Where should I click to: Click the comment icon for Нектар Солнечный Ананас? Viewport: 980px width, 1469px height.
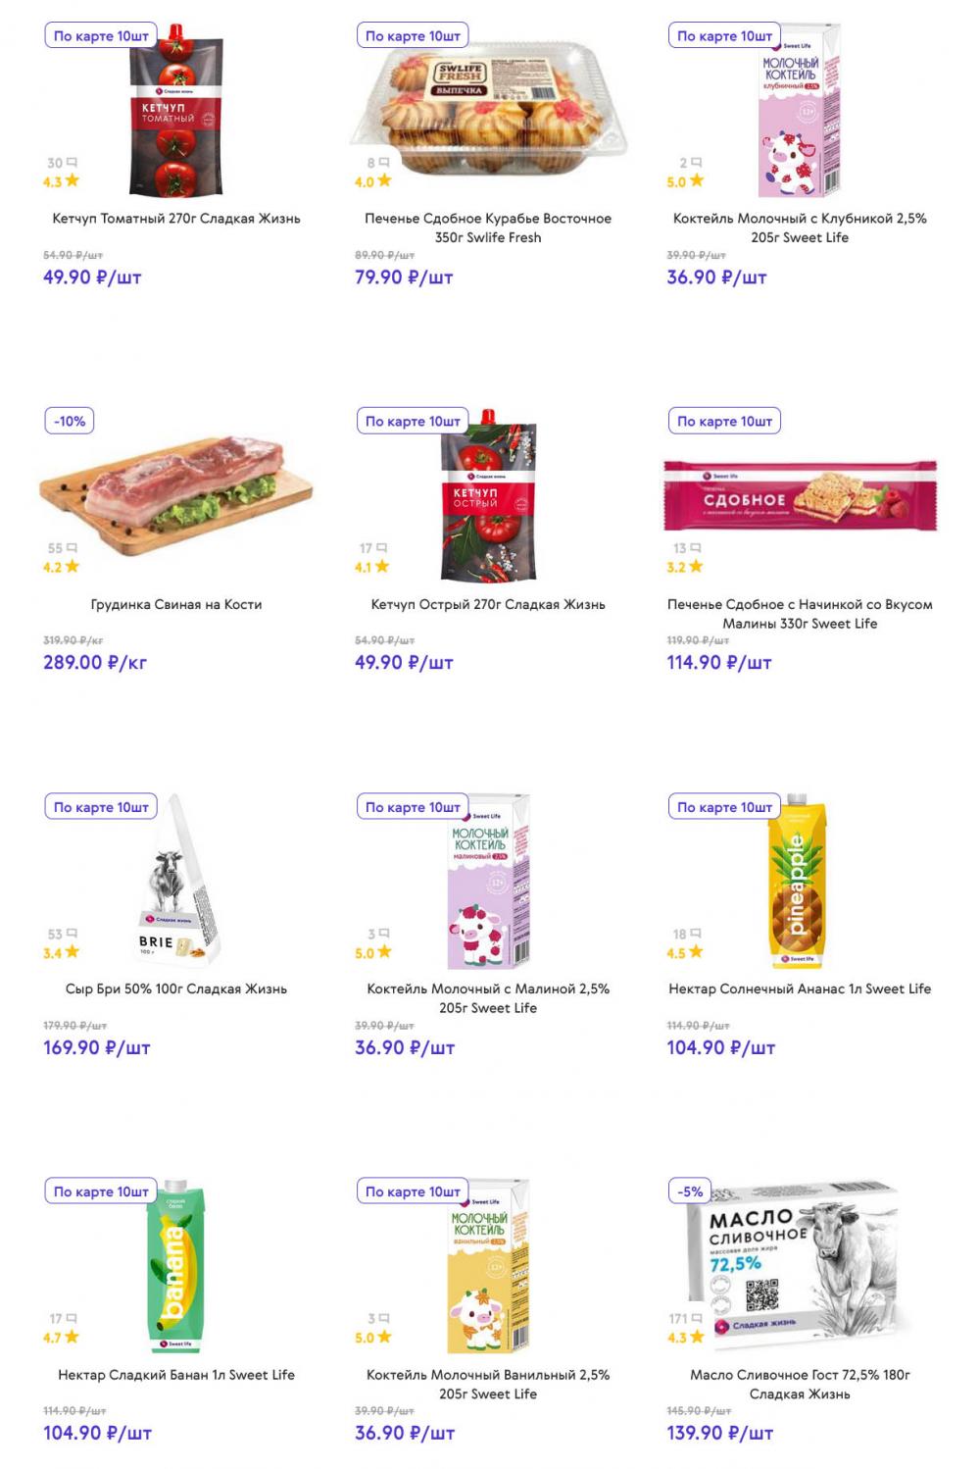[695, 934]
